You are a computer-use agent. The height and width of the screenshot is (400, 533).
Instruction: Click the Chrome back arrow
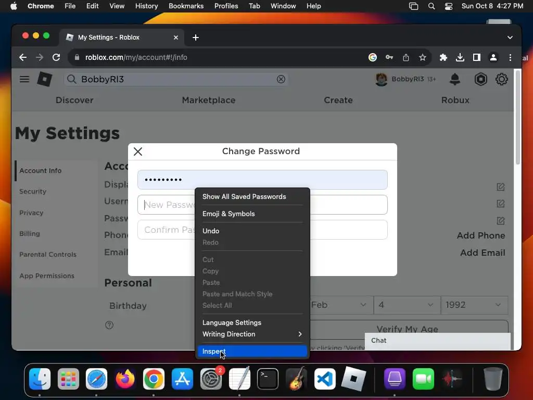click(x=23, y=57)
